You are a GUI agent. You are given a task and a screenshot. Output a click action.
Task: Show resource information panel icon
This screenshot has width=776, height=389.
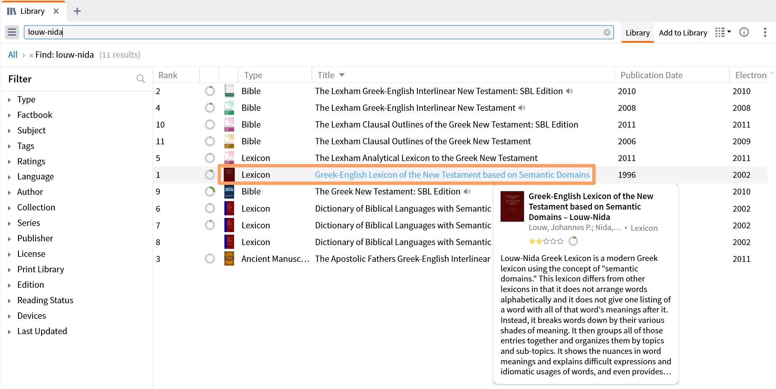pos(744,32)
